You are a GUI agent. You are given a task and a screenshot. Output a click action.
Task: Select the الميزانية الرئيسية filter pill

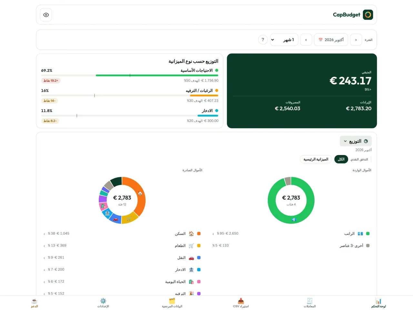pyautogui.click(x=316, y=159)
